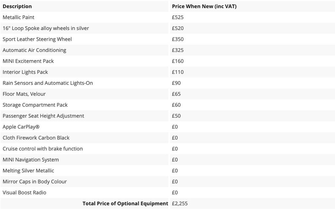
Task: Select the Metallic Paint row label
Action: (19, 17)
